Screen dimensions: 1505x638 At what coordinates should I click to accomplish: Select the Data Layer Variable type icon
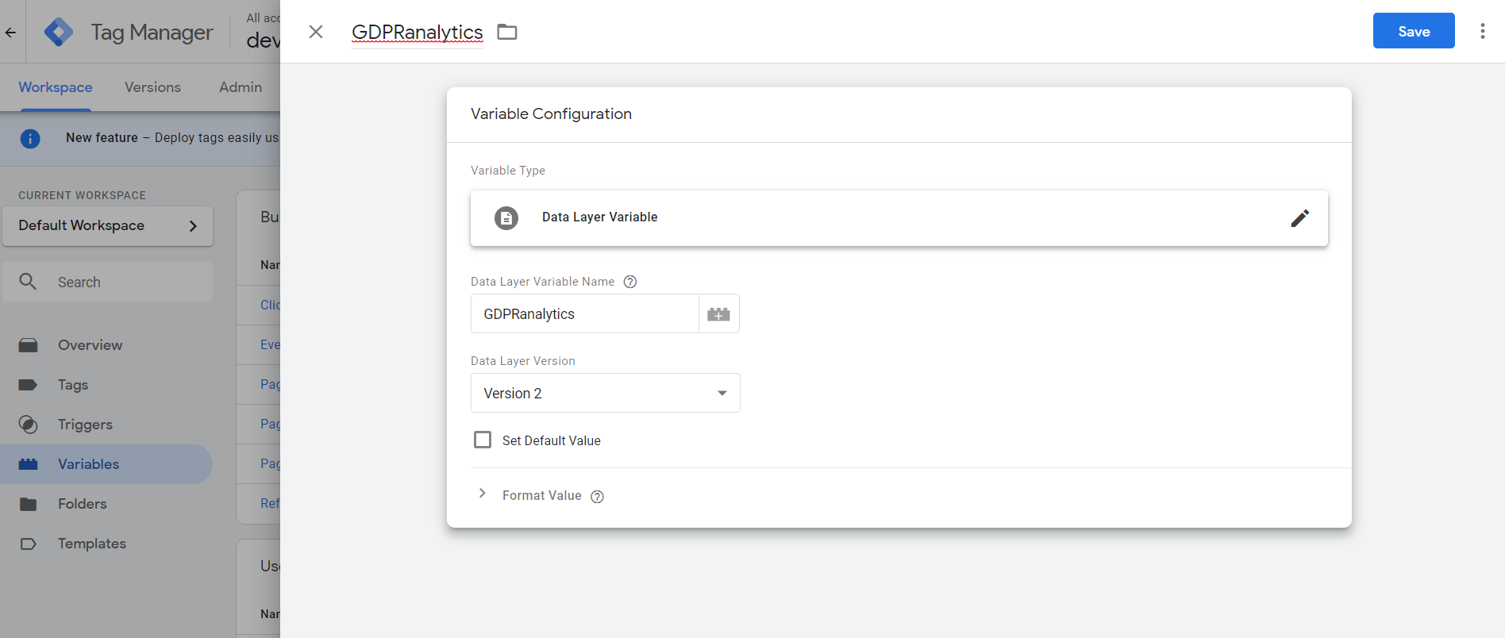(506, 217)
